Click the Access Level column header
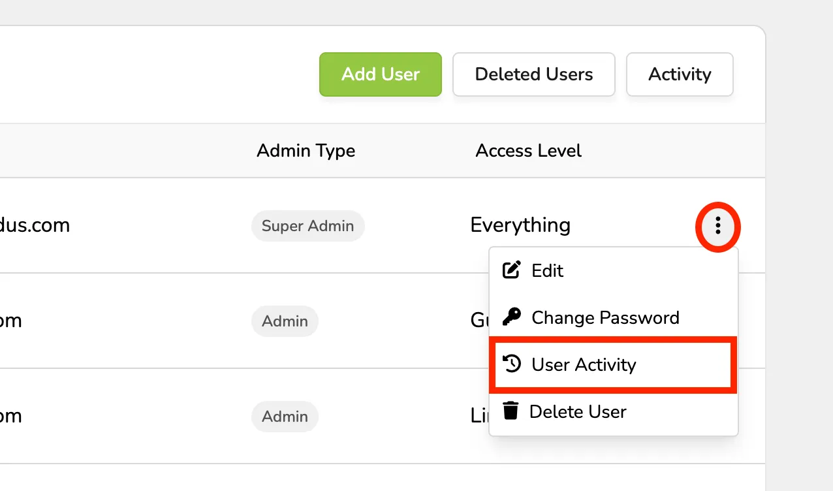The width and height of the screenshot is (833, 491). click(x=528, y=151)
